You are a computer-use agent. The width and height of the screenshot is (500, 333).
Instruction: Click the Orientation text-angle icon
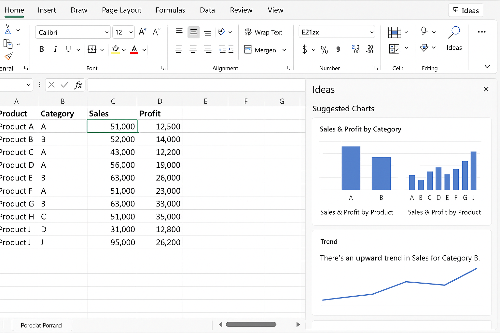(x=222, y=32)
